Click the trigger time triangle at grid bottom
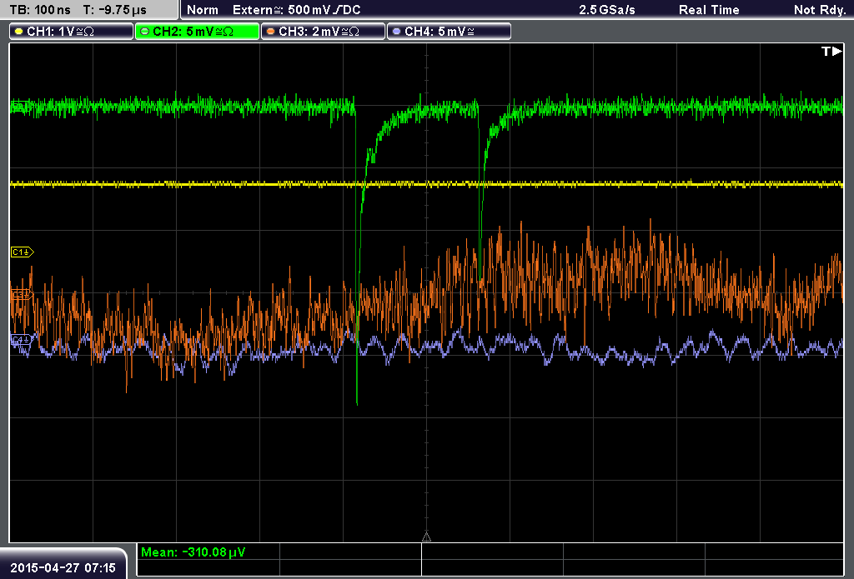The image size is (854, 579). (x=426, y=537)
